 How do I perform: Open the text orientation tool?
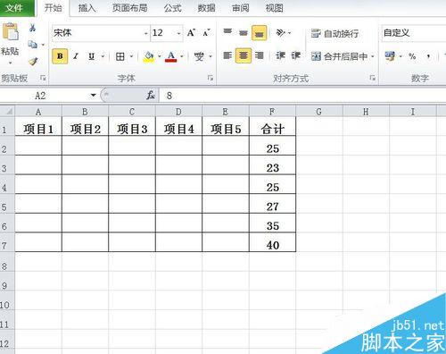[x=281, y=32]
